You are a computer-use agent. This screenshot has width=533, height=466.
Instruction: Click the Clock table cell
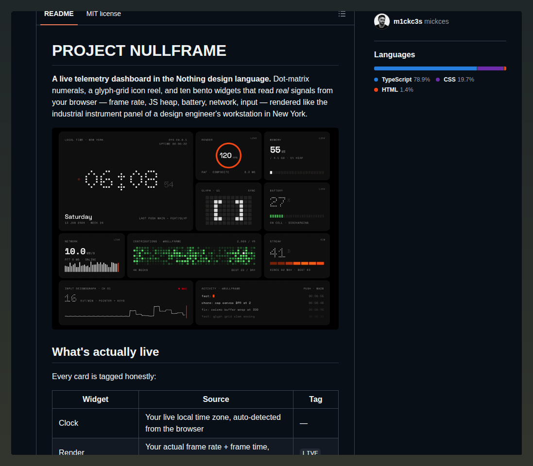click(x=96, y=423)
